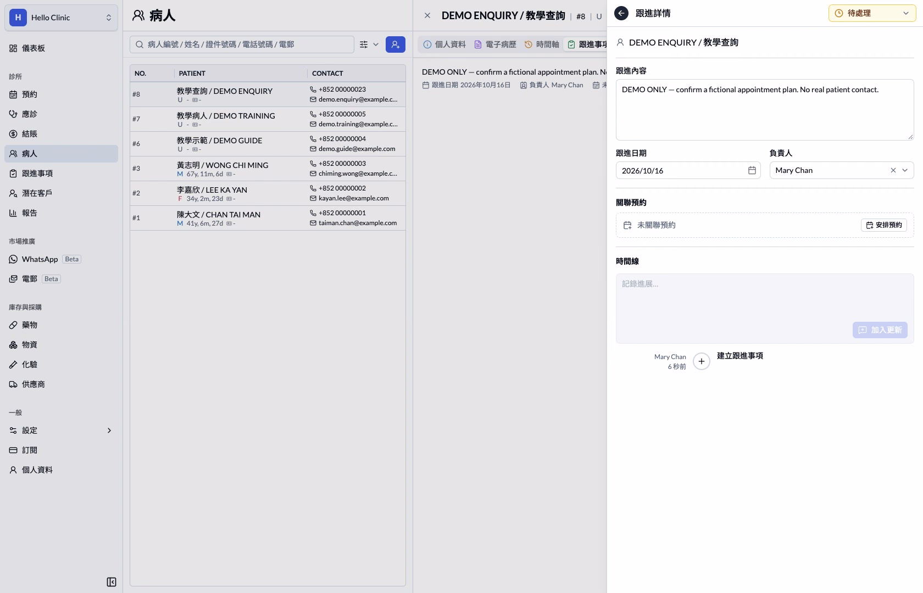Select patient 黃志明 / WONG CHI MING
Viewport: 923px width, 593px height.
268,169
